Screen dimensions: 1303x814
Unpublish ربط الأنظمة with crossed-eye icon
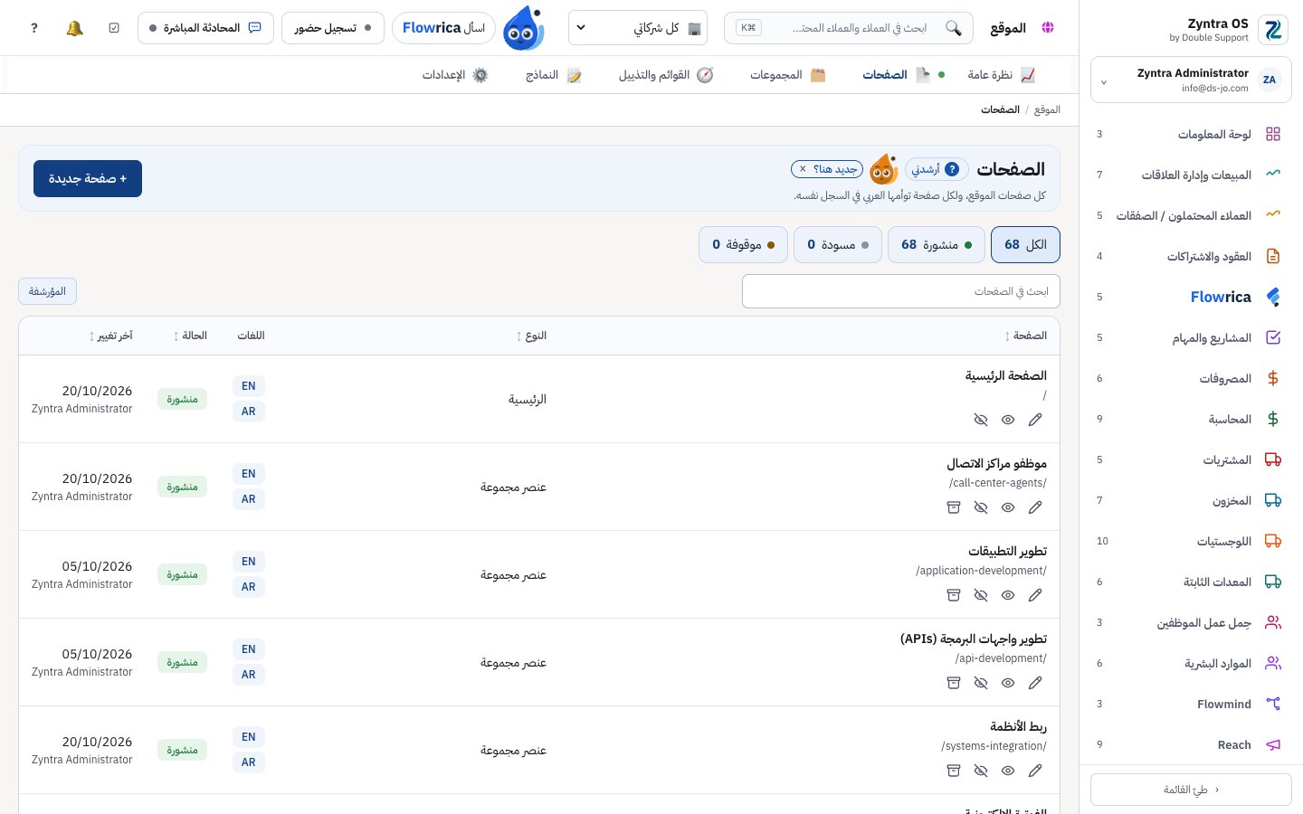[x=981, y=771]
